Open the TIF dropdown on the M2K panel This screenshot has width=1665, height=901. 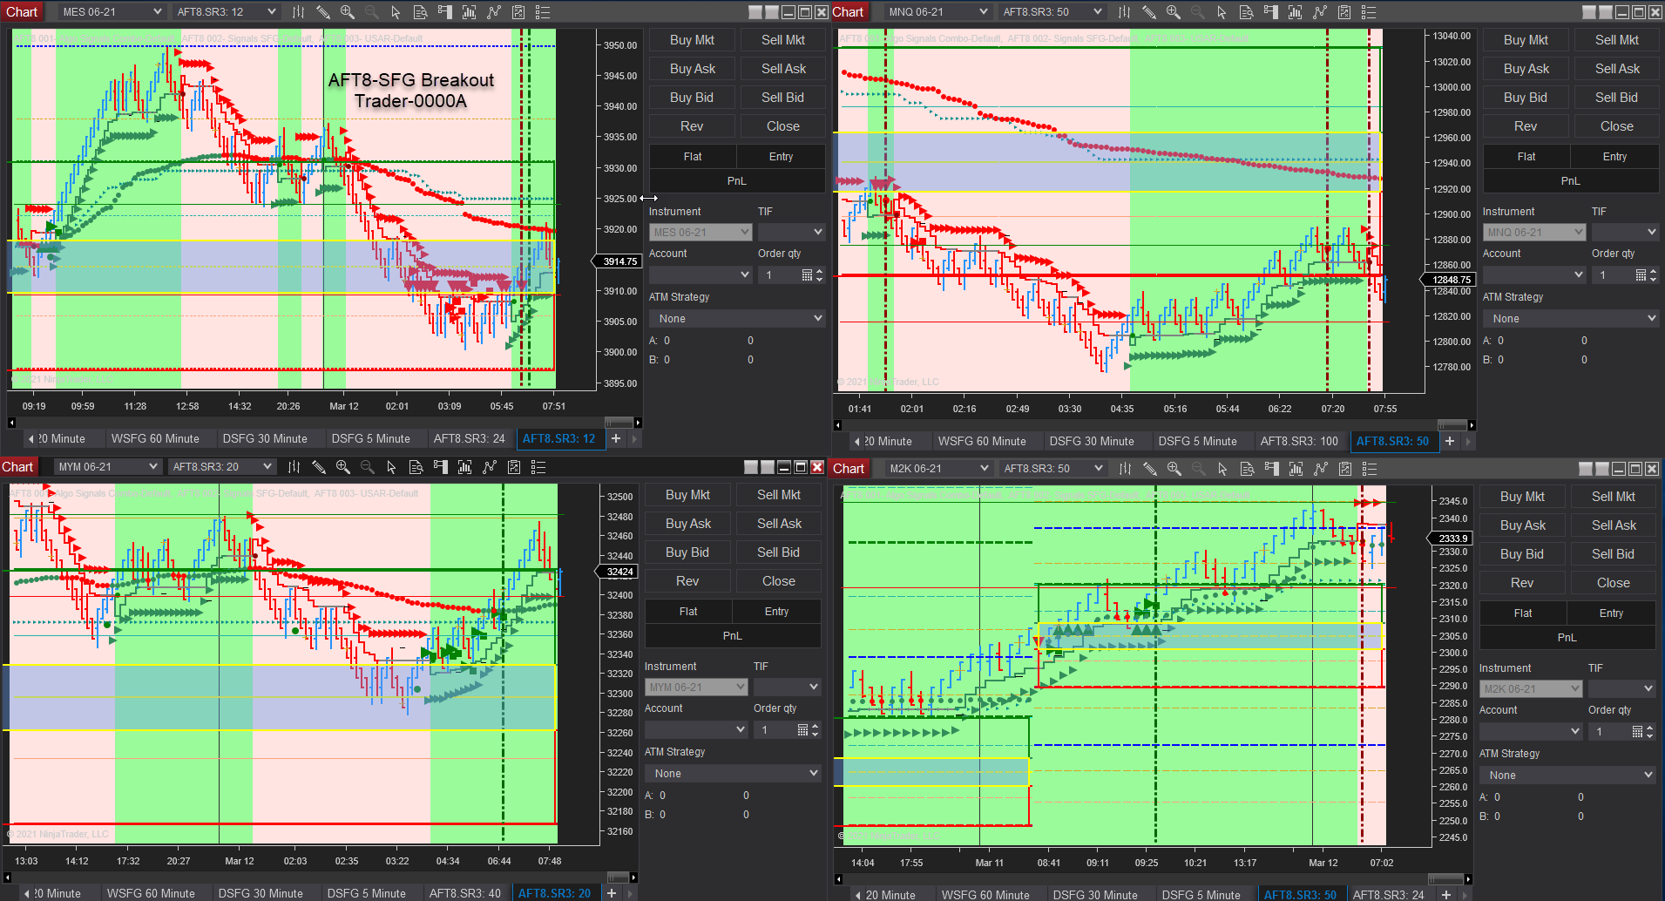pyautogui.click(x=1621, y=688)
